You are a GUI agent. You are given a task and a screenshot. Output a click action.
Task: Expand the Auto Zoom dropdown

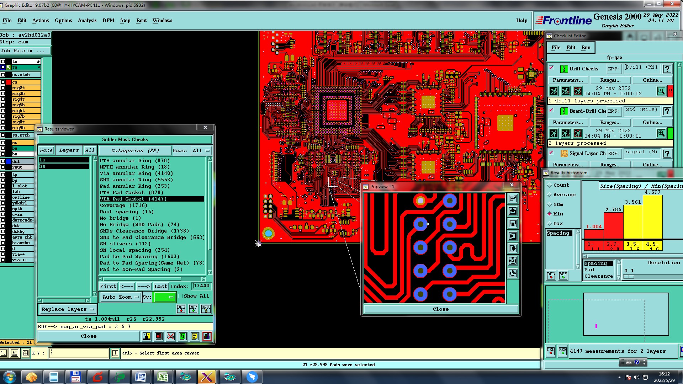pos(121,297)
